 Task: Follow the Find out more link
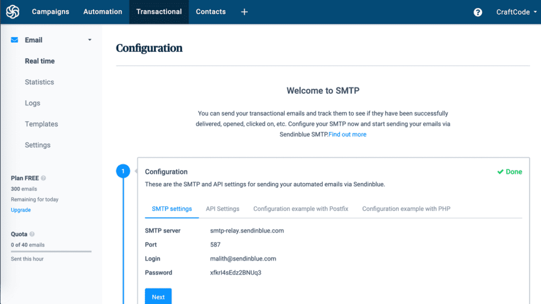(x=348, y=135)
